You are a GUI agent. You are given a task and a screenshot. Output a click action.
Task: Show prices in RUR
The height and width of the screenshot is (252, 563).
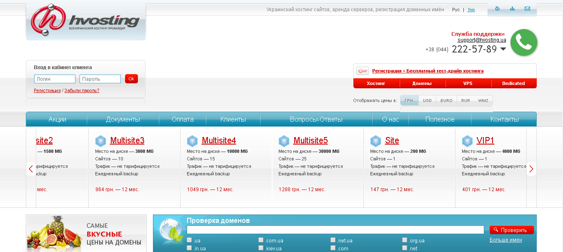465,100
